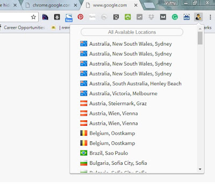Click the proxy extension icon with person
This screenshot has height=195, width=215.
click(198, 17)
